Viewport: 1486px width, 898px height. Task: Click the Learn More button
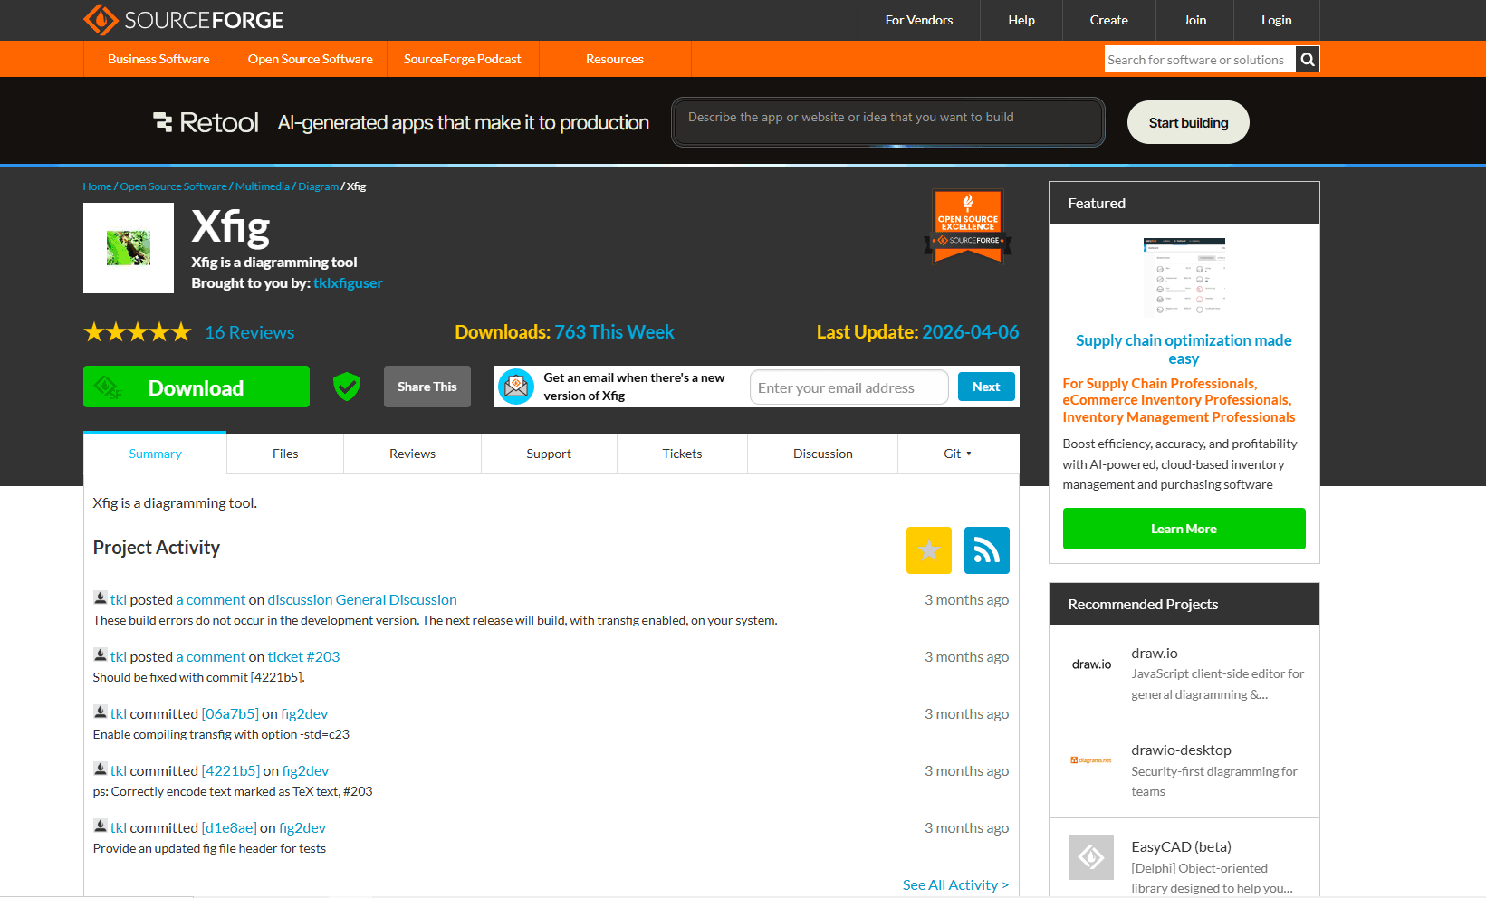pos(1184,529)
